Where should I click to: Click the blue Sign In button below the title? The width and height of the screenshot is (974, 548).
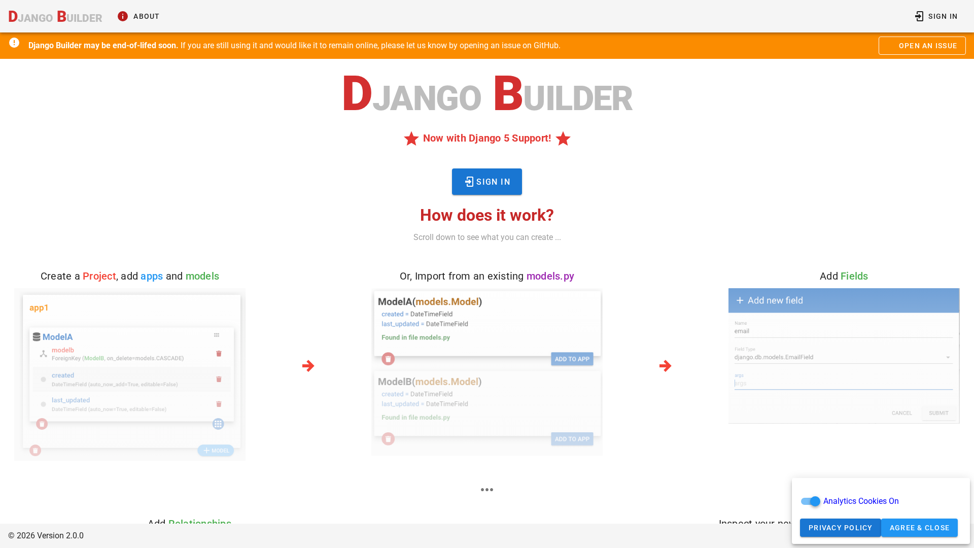point(487,182)
